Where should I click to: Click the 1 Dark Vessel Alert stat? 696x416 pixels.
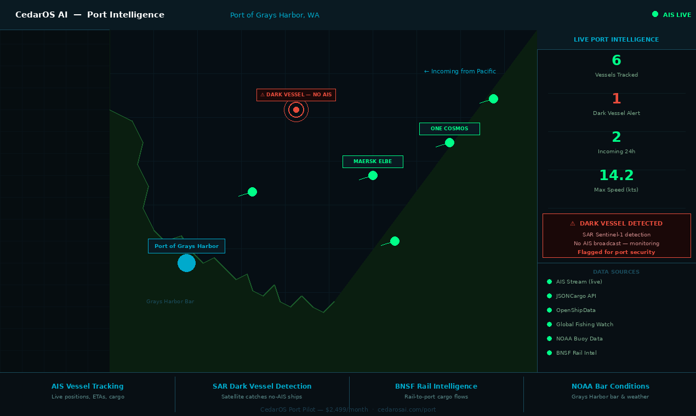click(x=617, y=104)
